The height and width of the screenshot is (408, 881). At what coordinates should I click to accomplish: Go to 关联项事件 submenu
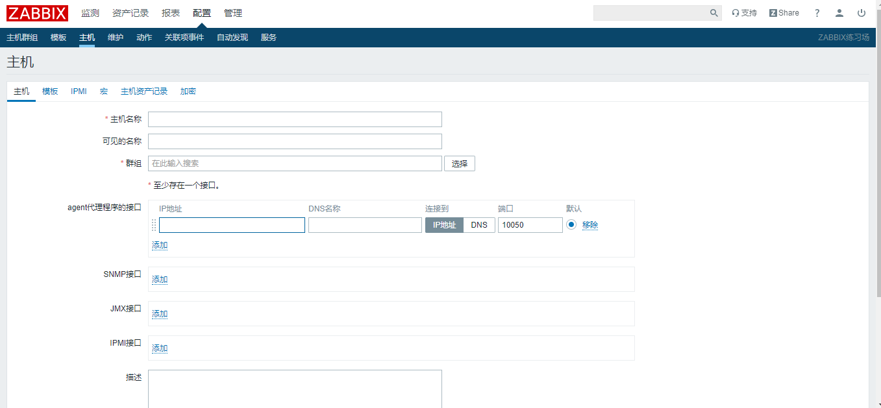184,38
